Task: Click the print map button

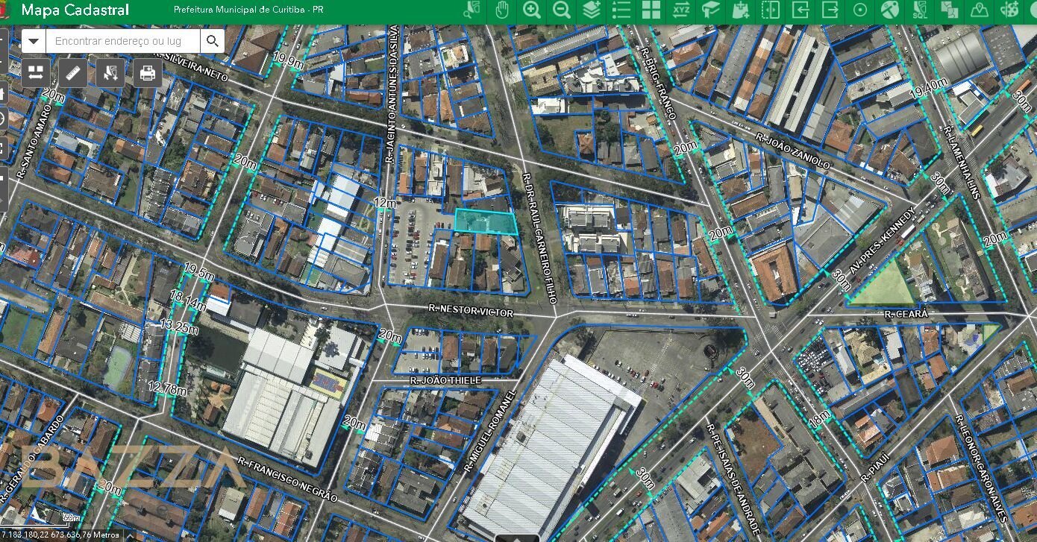Action: [x=148, y=72]
